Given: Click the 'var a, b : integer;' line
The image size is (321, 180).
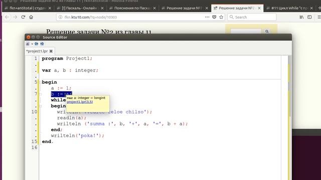Looking at the screenshot, I should [70, 70].
